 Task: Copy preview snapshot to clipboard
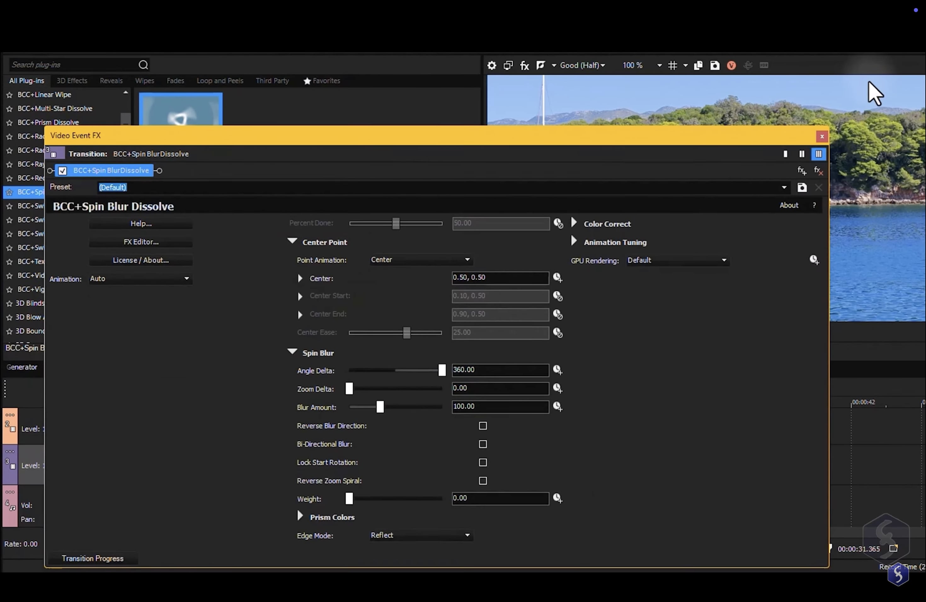click(x=698, y=65)
